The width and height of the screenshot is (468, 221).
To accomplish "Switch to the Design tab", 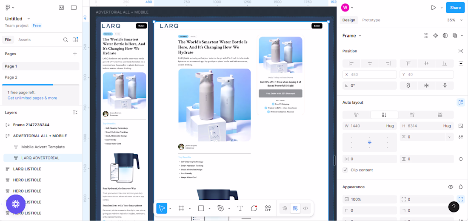I will tap(348, 20).
